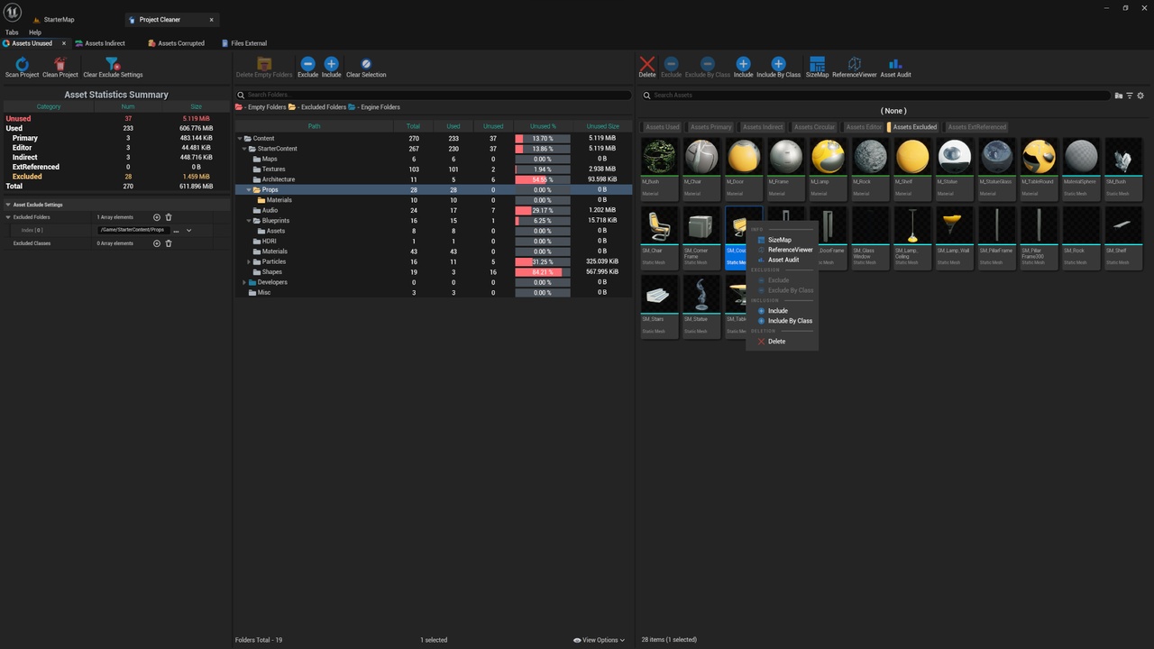Switch to the StarterMap tab

[x=60, y=20]
